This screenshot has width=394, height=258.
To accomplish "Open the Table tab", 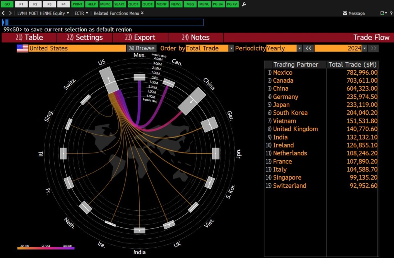I will pos(29,37).
